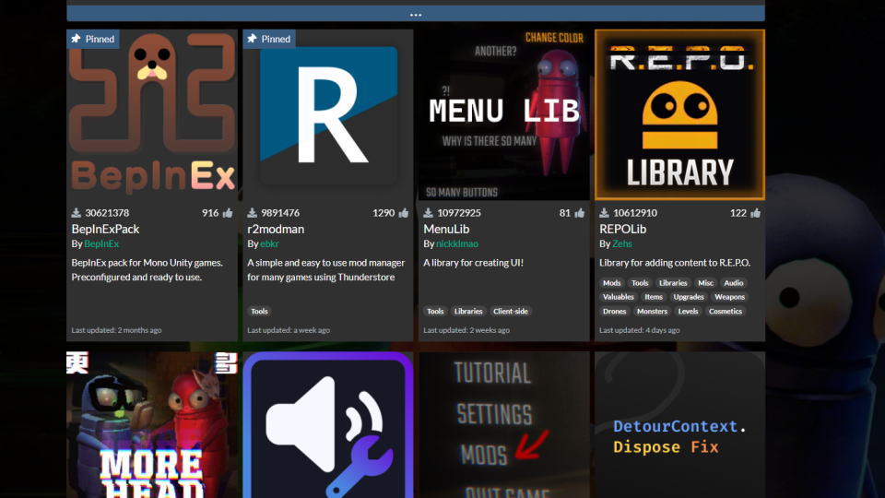Select the Libraries tag on REPOLib
This screenshot has width=885, height=498.
tap(673, 283)
